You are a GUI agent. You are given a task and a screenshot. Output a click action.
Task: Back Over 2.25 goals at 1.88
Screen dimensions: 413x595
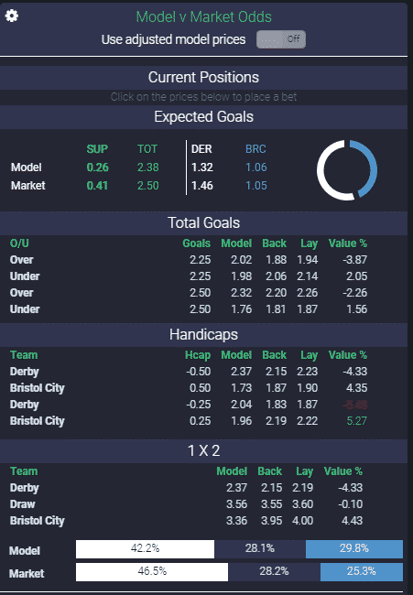[276, 260]
